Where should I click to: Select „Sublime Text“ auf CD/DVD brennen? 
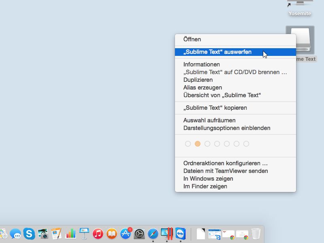pos(235,72)
